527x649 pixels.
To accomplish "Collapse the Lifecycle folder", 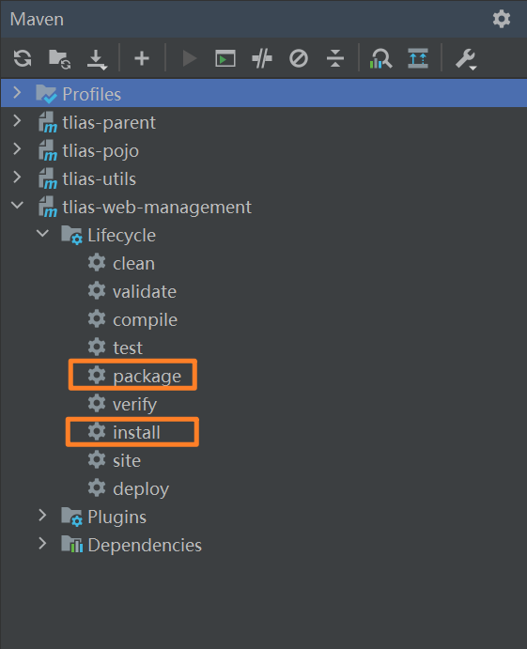I will click(x=42, y=233).
